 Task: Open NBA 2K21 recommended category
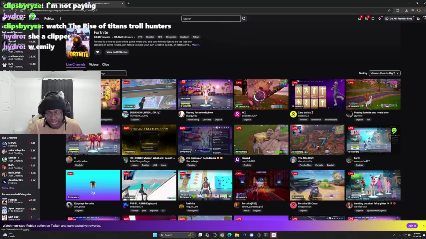(x=19, y=218)
